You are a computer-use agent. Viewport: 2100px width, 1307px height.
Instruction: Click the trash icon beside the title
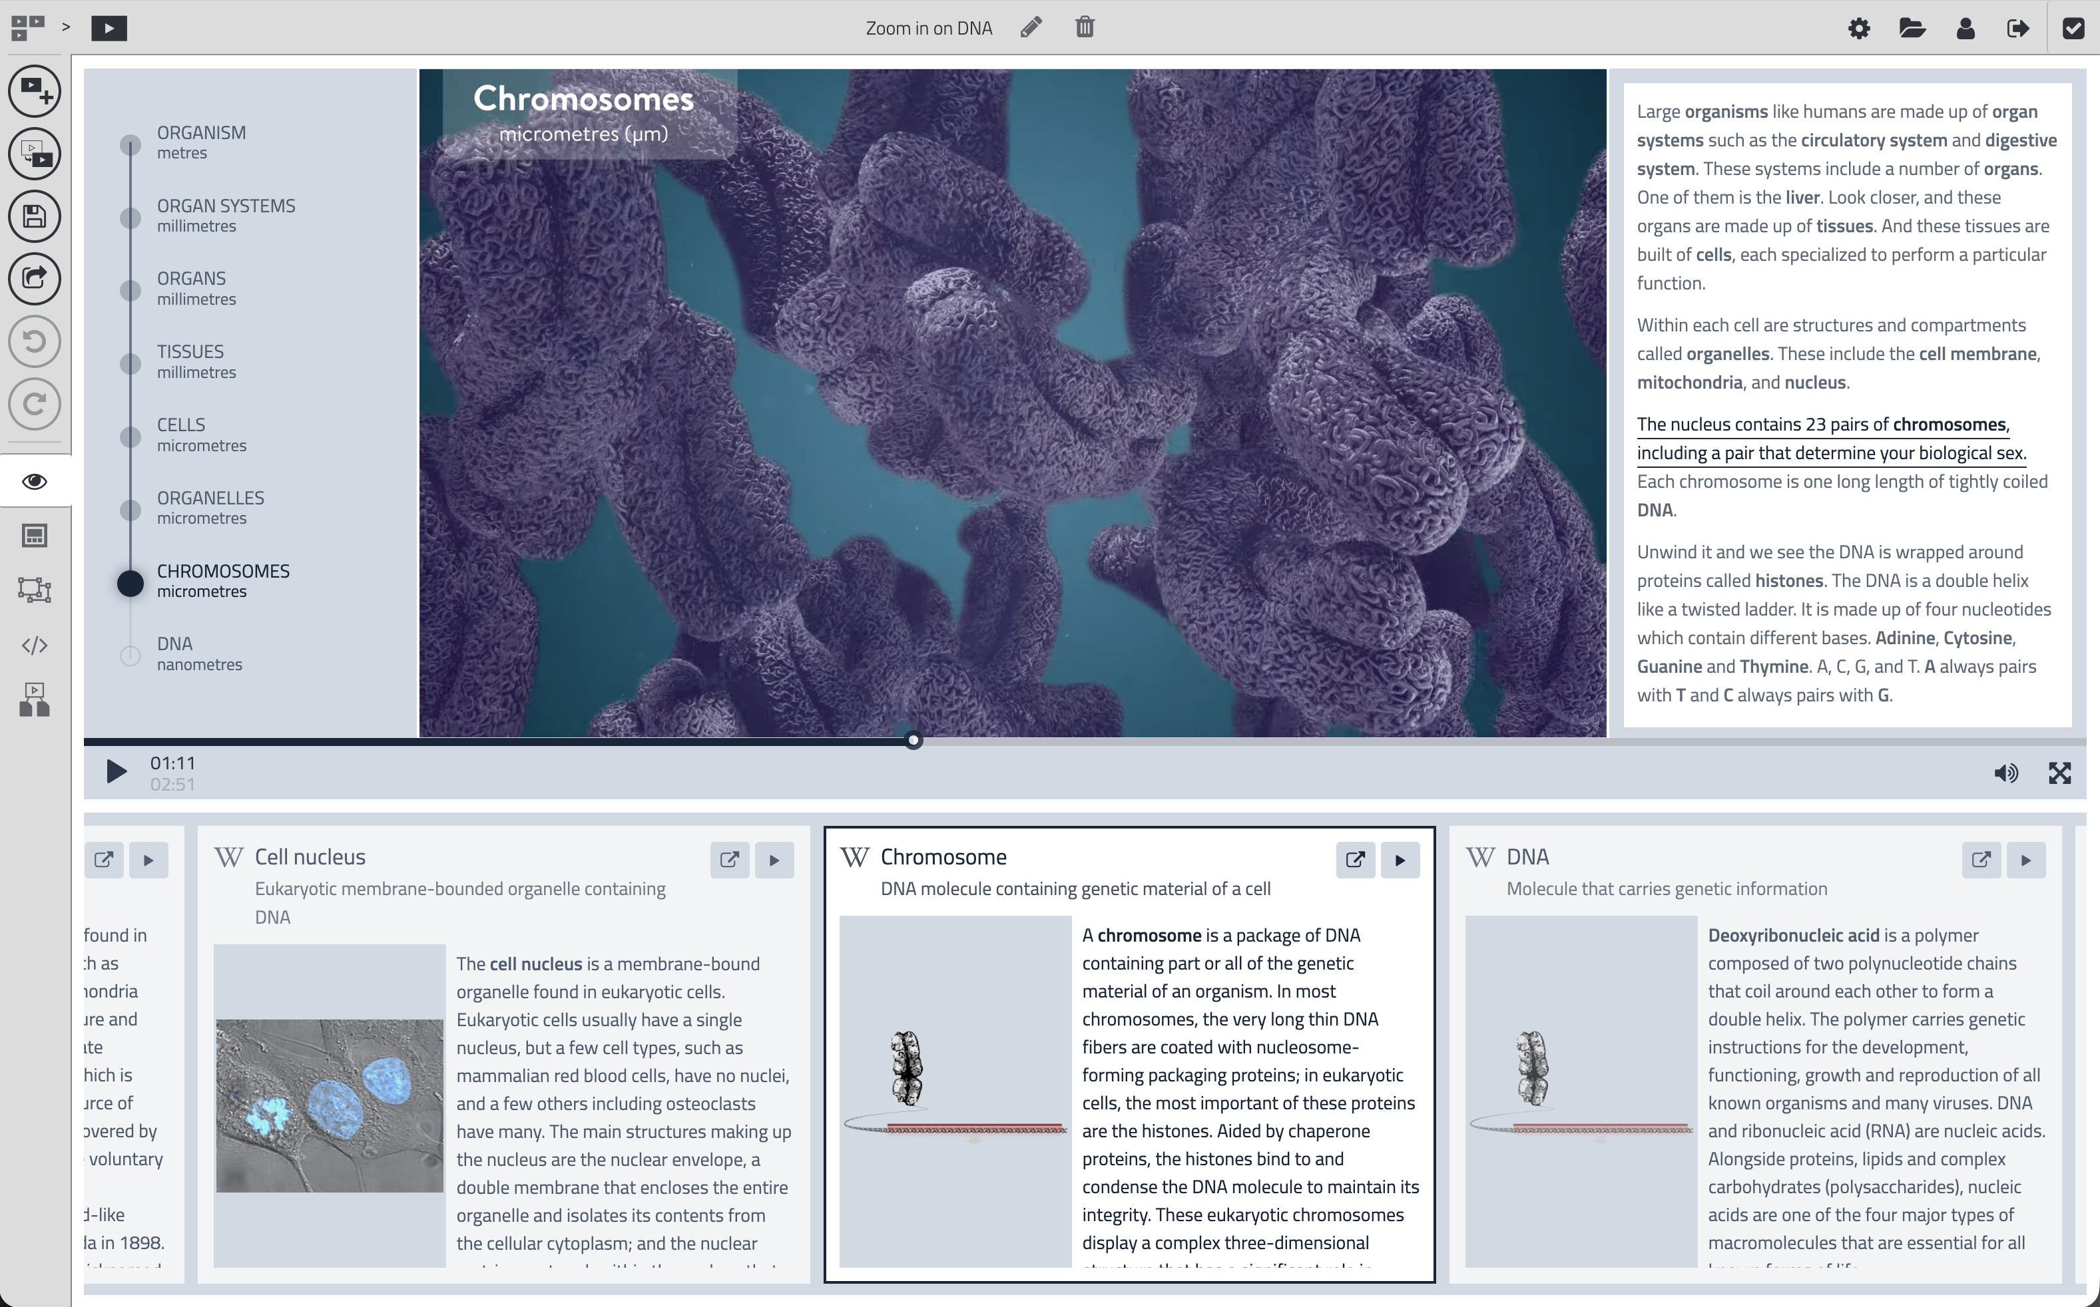pyautogui.click(x=1085, y=28)
